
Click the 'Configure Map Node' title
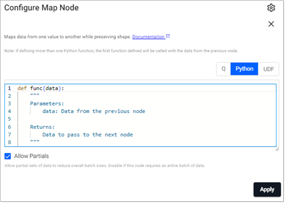point(42,8)
